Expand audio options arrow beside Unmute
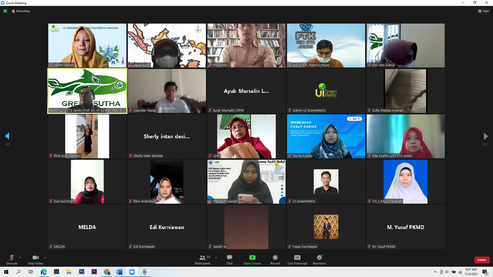This screenshot has width=493, height=277. tap(20, 258)
